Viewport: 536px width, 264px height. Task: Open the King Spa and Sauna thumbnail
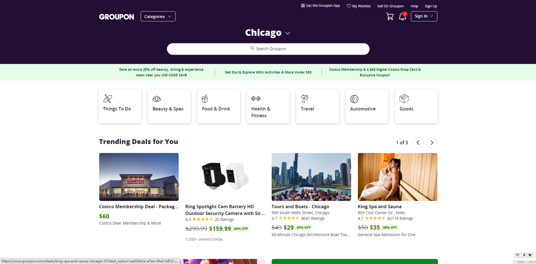pyautogui.click(x=397, y=177)
